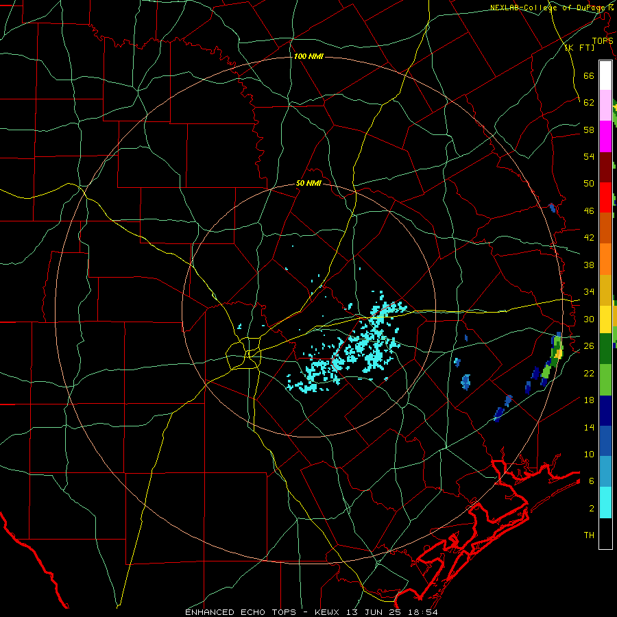Click the 50 NMI range ring label
Viewport: 617px width, 617px height.
(x=308, y=183)
